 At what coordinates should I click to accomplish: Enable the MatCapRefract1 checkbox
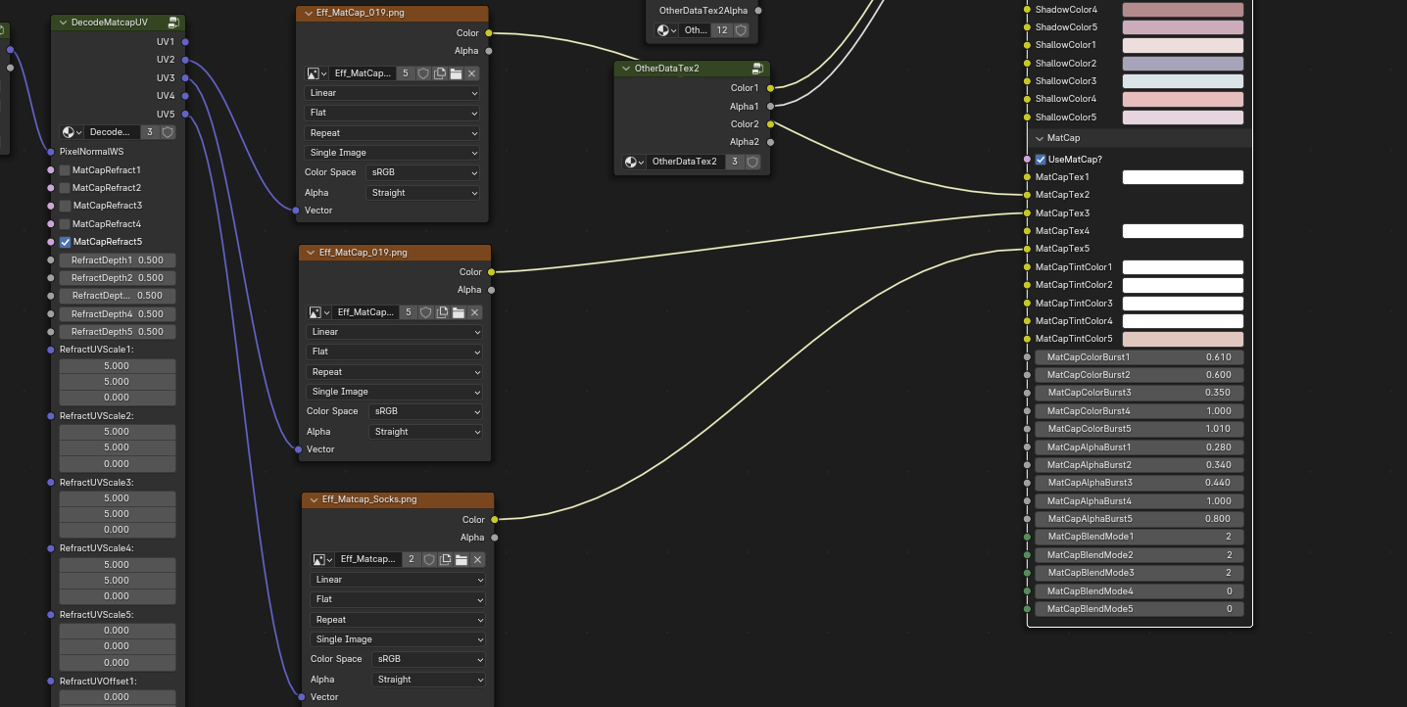point(65,170)
